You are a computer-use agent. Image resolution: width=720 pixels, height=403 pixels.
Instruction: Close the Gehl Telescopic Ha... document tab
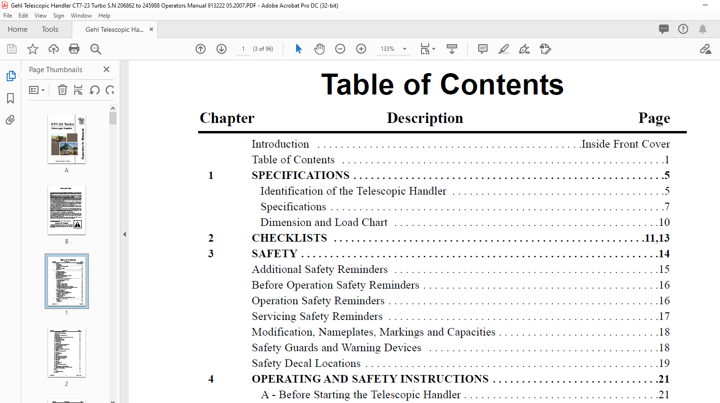(151, 29)
